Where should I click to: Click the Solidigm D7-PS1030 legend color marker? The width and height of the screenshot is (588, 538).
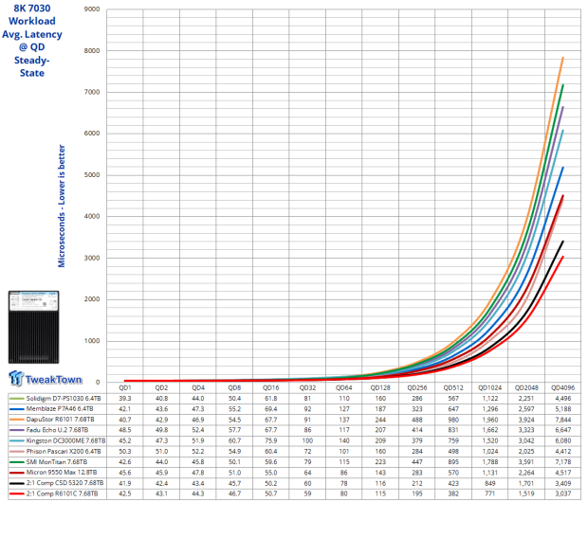coord(16,399)
